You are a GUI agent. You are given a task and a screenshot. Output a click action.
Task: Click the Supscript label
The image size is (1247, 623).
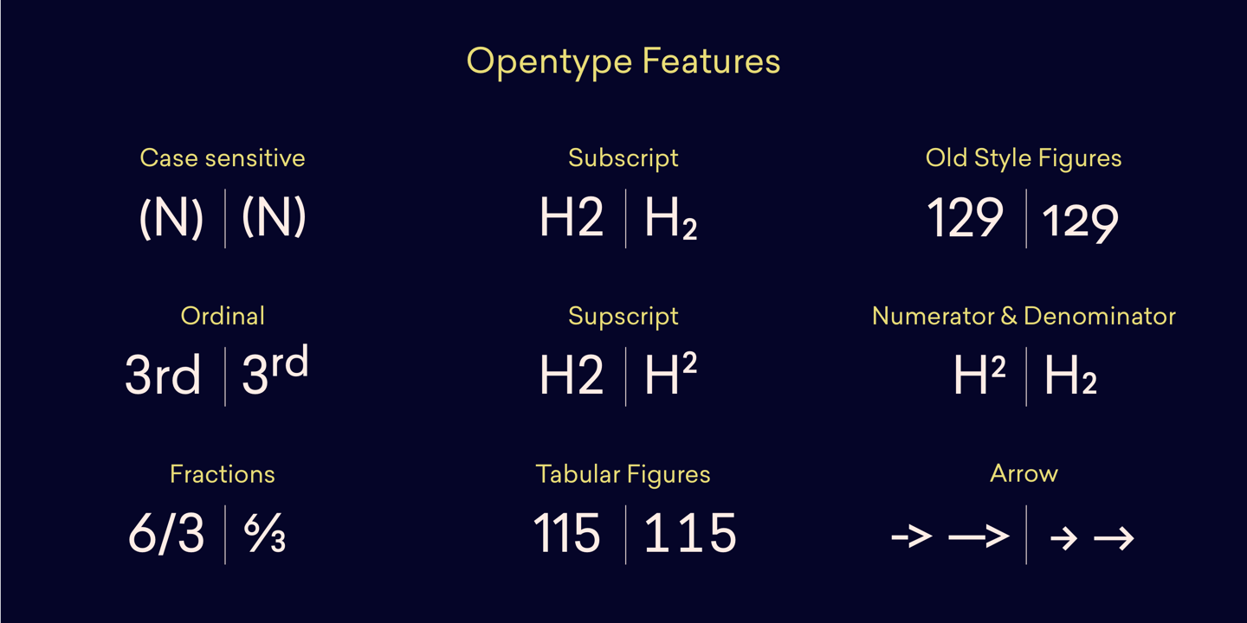[x=623, y=317]
